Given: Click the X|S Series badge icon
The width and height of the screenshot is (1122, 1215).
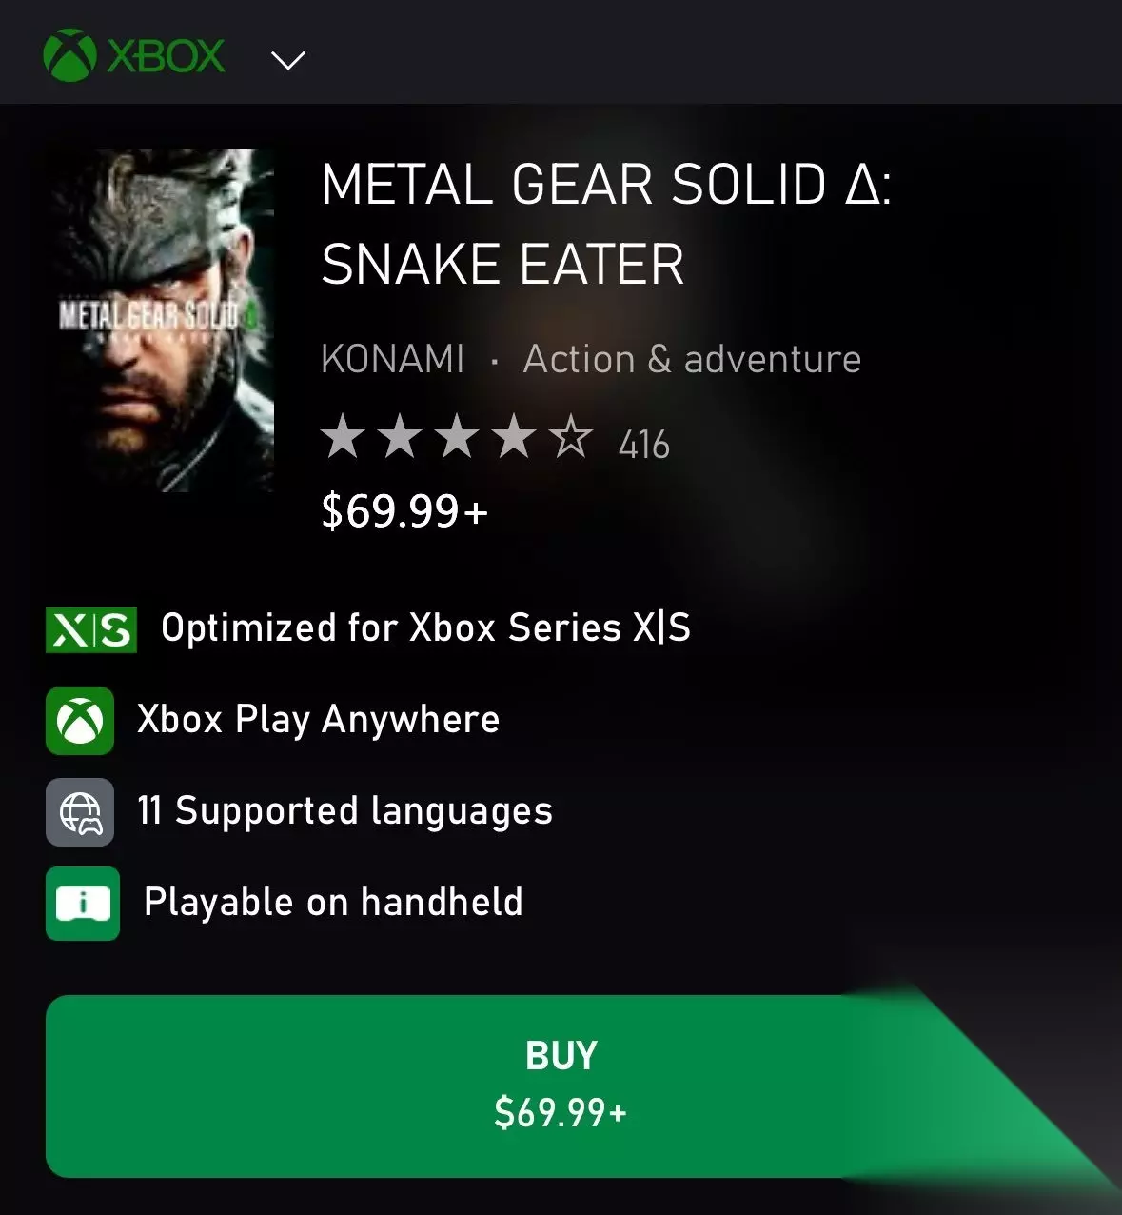Looking at the screenshot, I should pyautogui.click(x=90, y=630).
